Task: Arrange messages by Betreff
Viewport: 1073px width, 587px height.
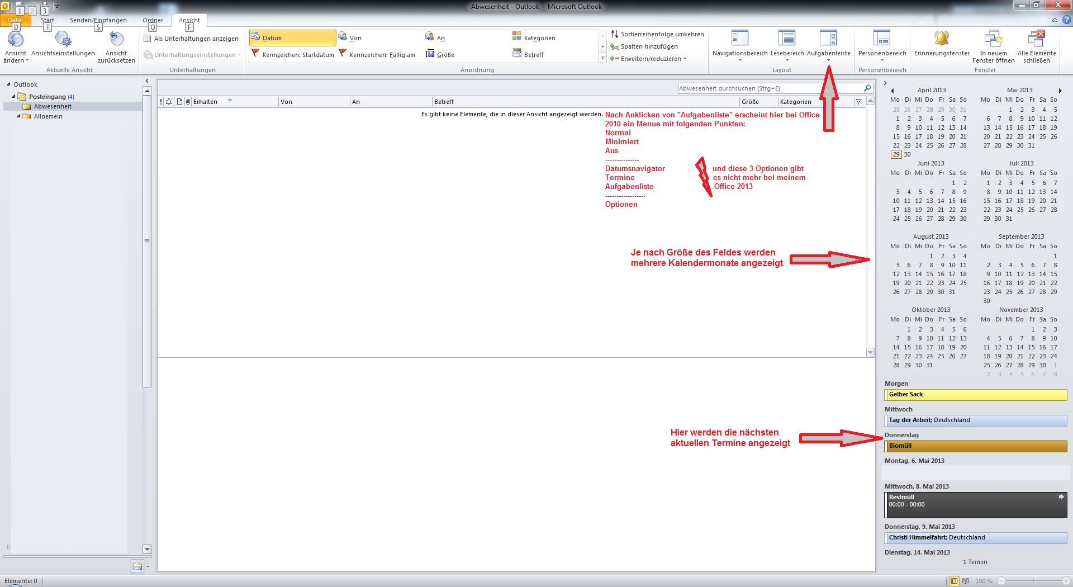Action: 528,54
